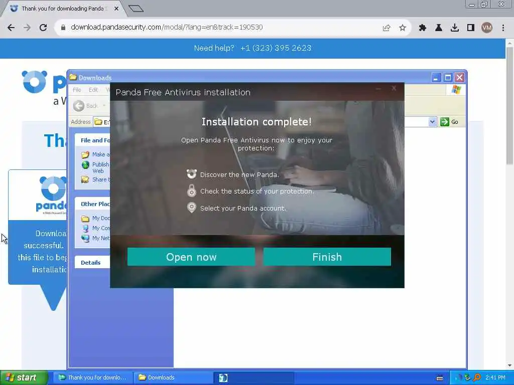Open Chrome three-dot menu
The height and width of the screenshot is (385, 514).
pos(503,28)
